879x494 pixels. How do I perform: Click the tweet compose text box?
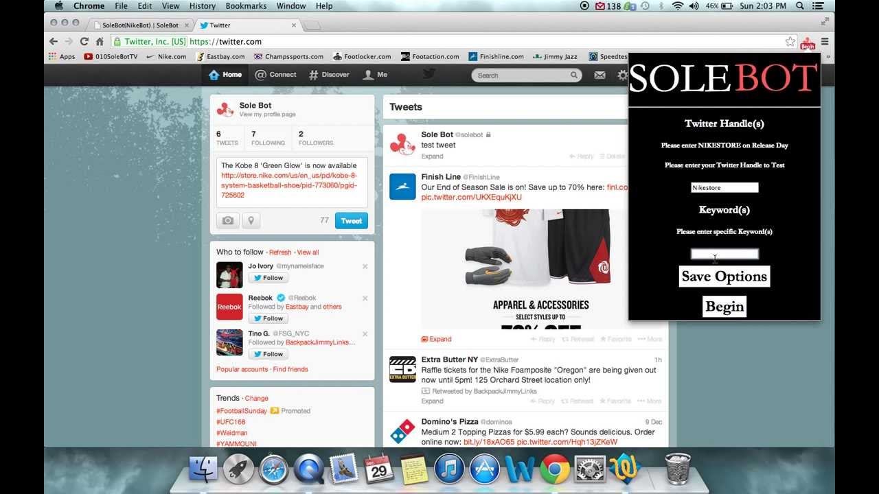292,182
